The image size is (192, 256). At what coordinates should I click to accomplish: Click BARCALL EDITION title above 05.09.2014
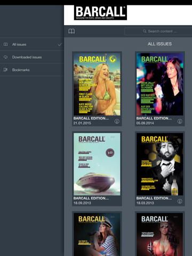[154, 118]
